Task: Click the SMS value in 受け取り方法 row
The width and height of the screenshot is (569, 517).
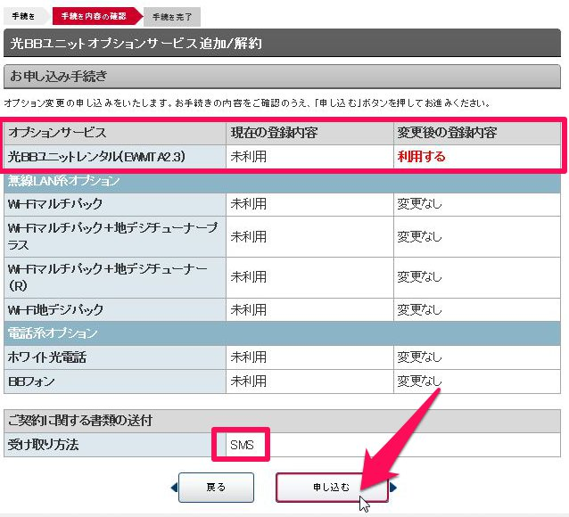Action: coord(242,445)
